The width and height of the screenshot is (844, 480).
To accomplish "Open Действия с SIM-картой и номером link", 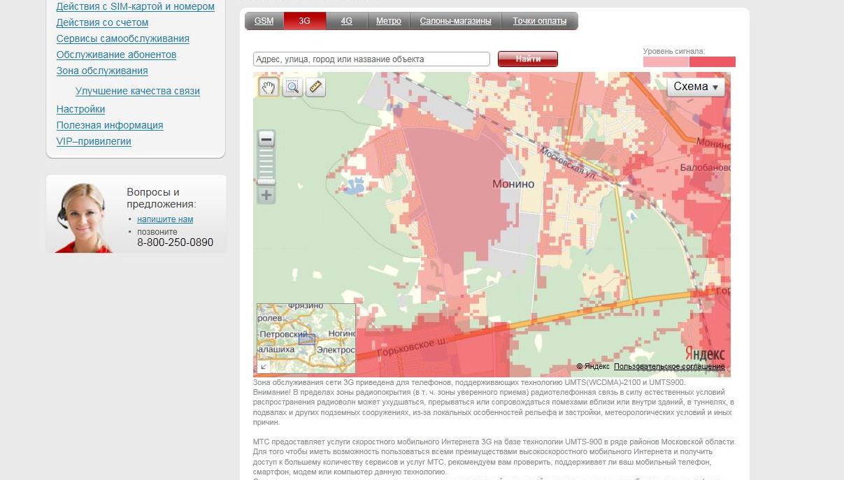I will click(x=136, y=6).
